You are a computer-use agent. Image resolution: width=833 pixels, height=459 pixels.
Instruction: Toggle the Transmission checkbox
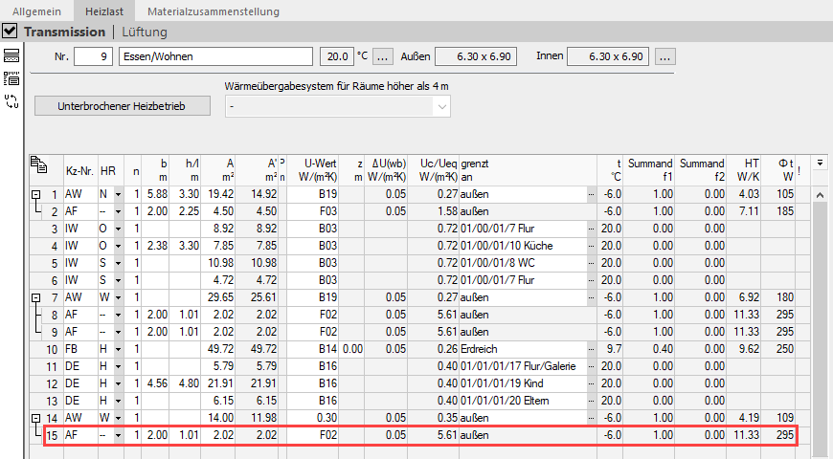pos(10,32)
